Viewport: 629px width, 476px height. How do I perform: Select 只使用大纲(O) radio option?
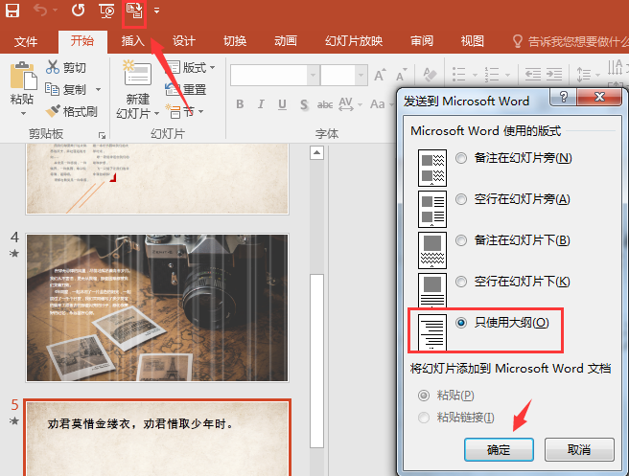[461, 323]
